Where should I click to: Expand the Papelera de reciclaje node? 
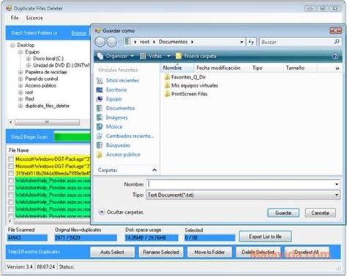20,72
